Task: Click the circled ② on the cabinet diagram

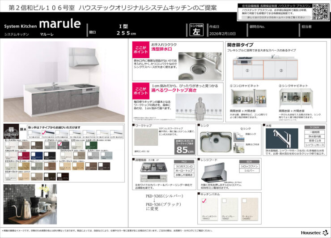Action: tap(281, 70)
